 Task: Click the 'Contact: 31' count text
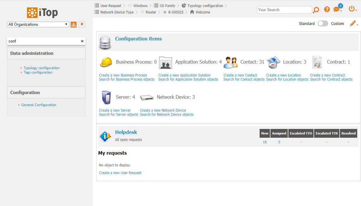tap(252, 62)
